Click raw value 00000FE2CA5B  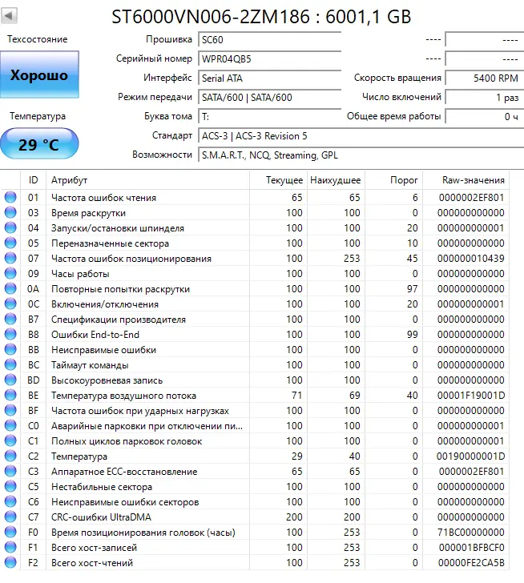pyautogui.click(x=471, y=563)
